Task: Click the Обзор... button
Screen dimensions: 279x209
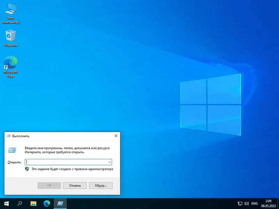Action: coord(100,185)
